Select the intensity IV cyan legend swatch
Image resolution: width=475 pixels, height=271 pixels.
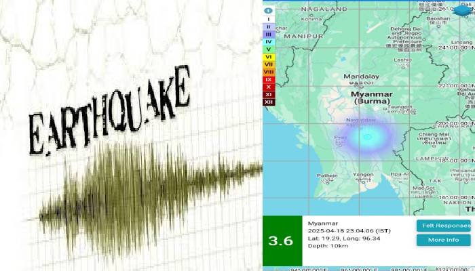click(269, 41)
